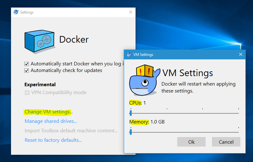The height and width of the screenshot is (162, 253).
Task: Click the whale icon in VM Settings title bar
Action: tap(129, 55)
